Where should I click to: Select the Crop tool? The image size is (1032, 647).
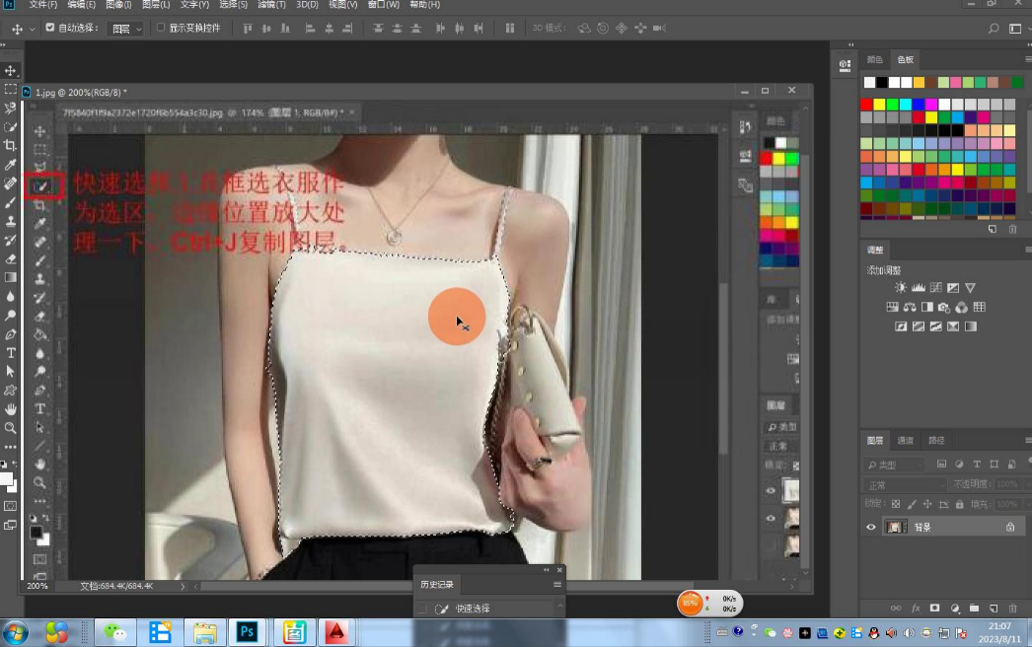[11, 145]
